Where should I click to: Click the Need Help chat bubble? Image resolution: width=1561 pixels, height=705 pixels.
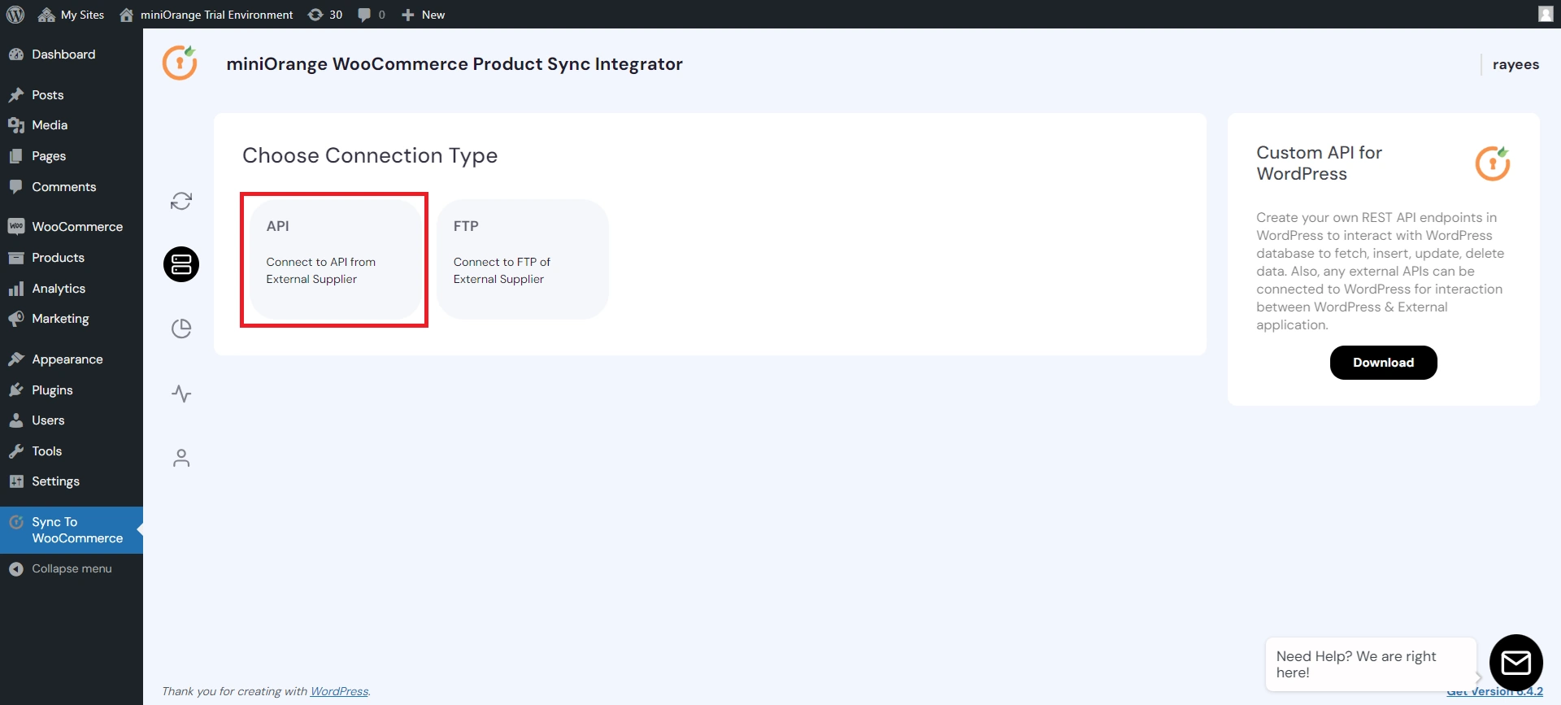tap(1371, 664)
